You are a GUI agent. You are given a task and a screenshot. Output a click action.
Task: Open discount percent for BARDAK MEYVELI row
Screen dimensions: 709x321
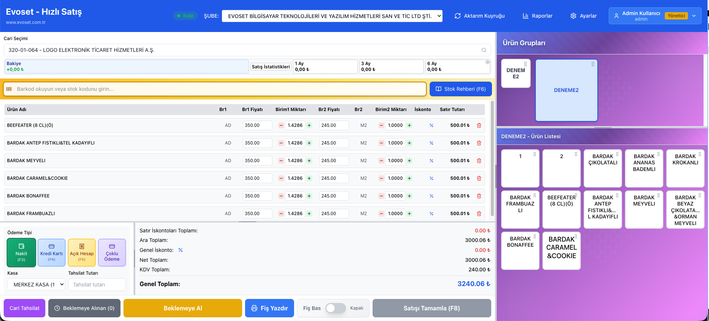pyautogui.click(x=431, y=161)
